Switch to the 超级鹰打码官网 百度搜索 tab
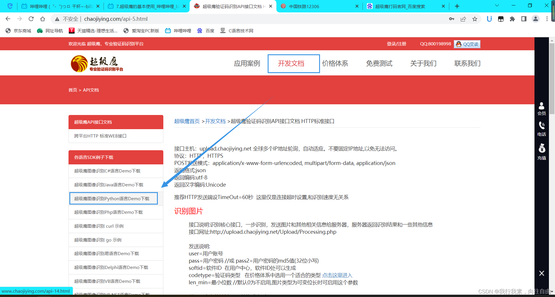The width and height of the screenshot is (555, 297). pos(406,6)
